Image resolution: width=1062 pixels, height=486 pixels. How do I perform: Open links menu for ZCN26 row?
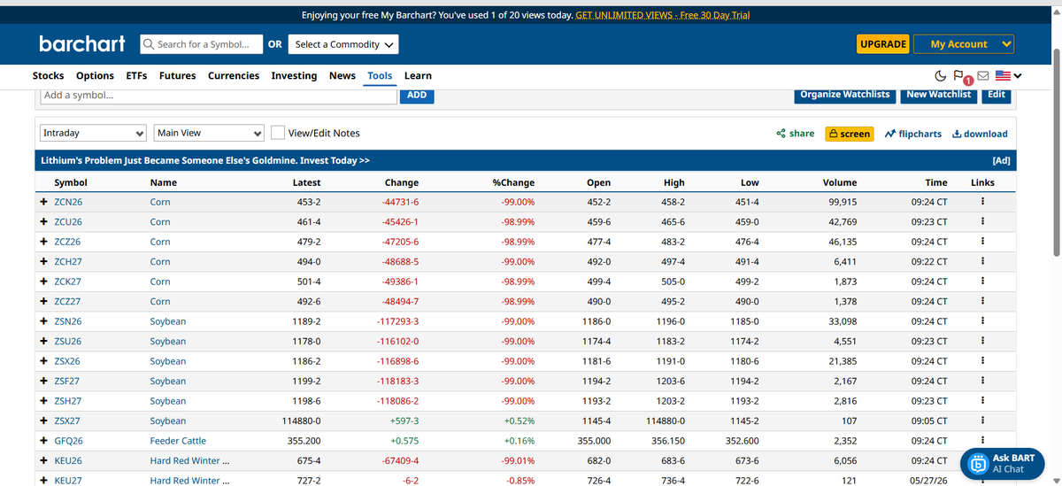[x=982, y=202]
